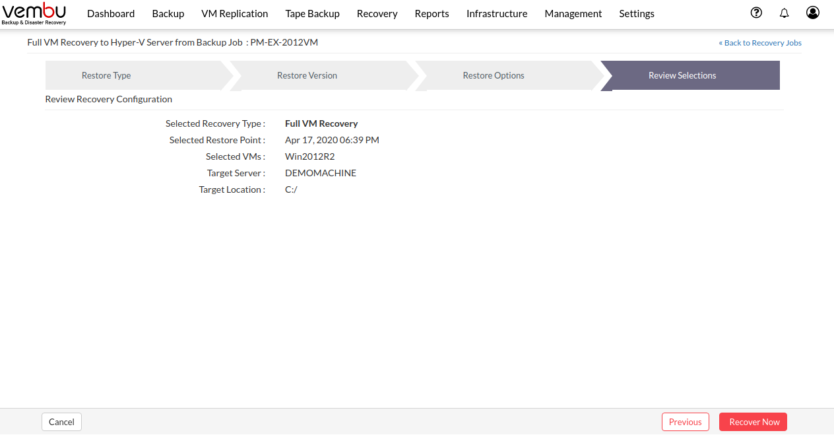The image size is (834, 439).
Task: Click the target location C:/ value
Action: (x=292, y=189)
